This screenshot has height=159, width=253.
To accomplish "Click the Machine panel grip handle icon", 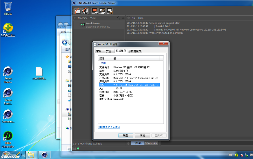I will pyautogui.click(x=75, y=18).
